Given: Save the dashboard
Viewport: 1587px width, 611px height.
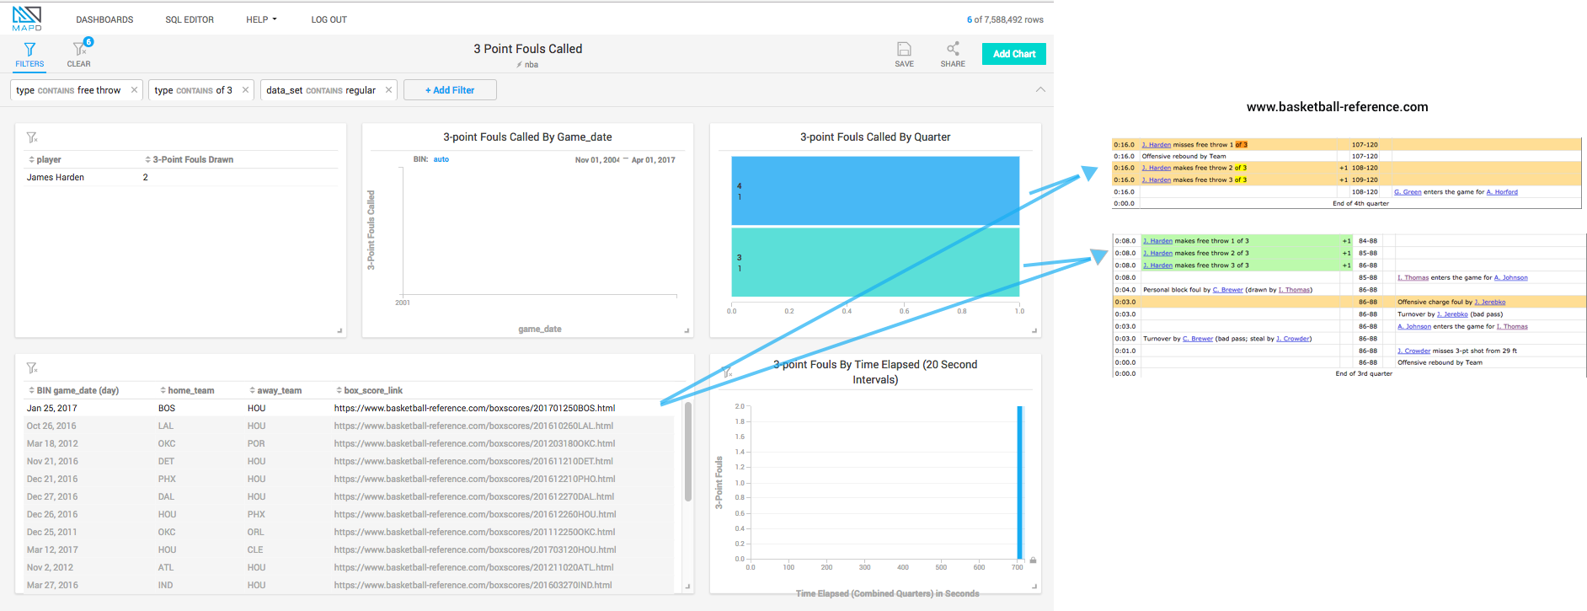Looking at the screenshot, I should pos(904,54).
